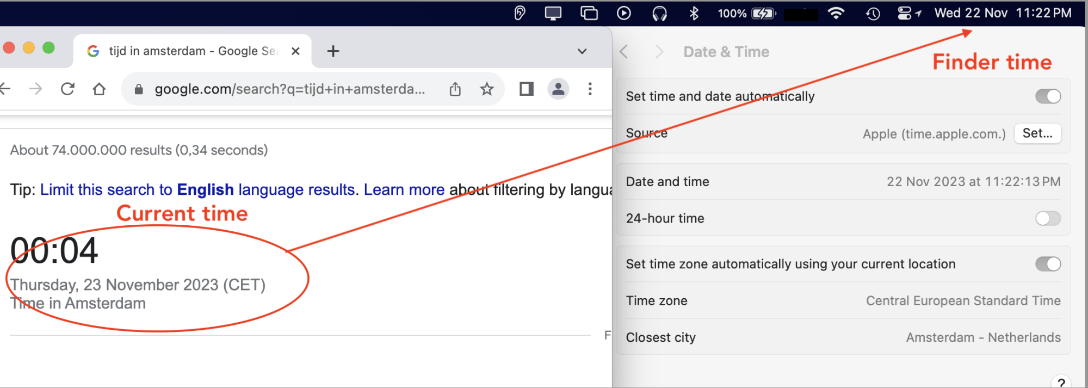This screenshot has width=1088, height=388.
Task: Open the hearing icon in menu bar
Action: (520, 13)
